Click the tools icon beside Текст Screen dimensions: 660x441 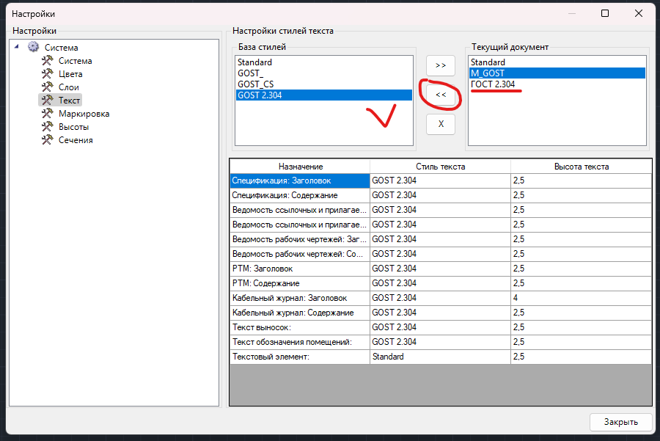tap(48, 101)
